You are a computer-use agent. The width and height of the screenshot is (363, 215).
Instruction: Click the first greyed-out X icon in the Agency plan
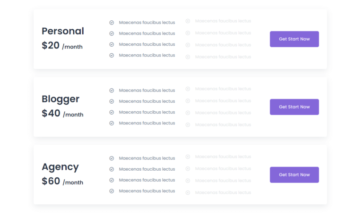(188, 157)
